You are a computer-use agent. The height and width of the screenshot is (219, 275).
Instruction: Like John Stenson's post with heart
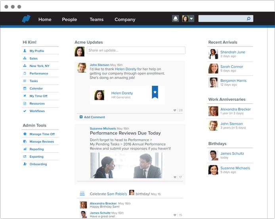175,110
